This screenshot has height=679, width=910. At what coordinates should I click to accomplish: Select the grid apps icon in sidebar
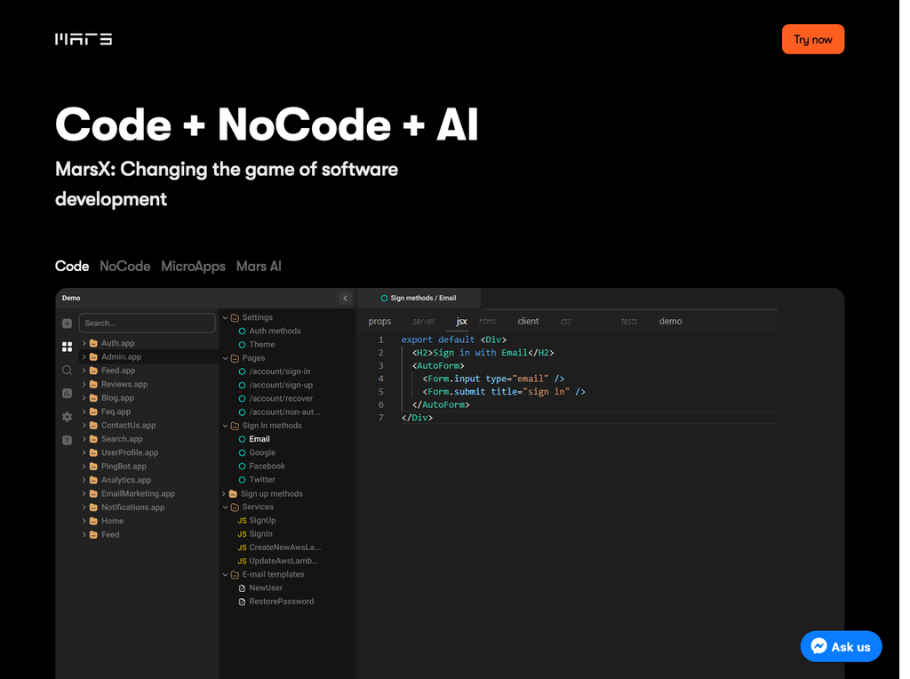coord(68,347)
